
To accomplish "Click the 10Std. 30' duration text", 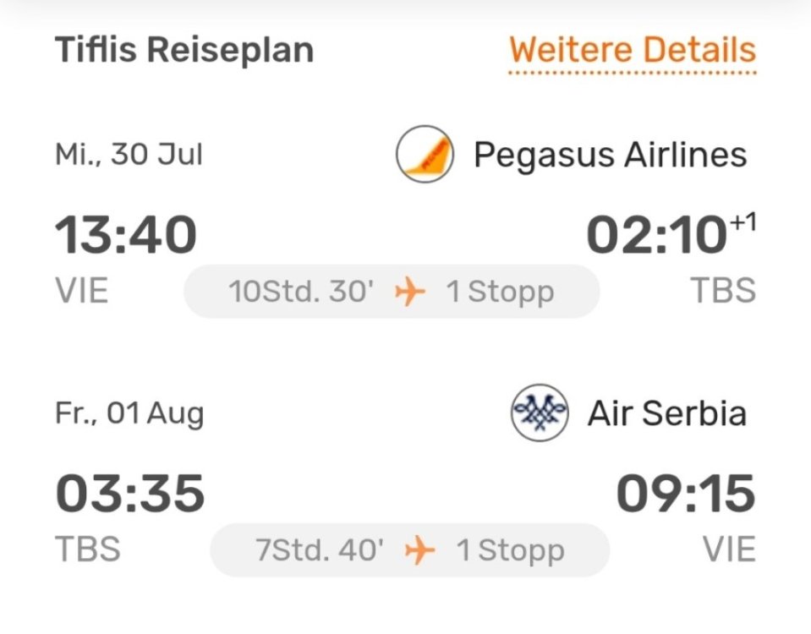I will (x=300, y=292).
